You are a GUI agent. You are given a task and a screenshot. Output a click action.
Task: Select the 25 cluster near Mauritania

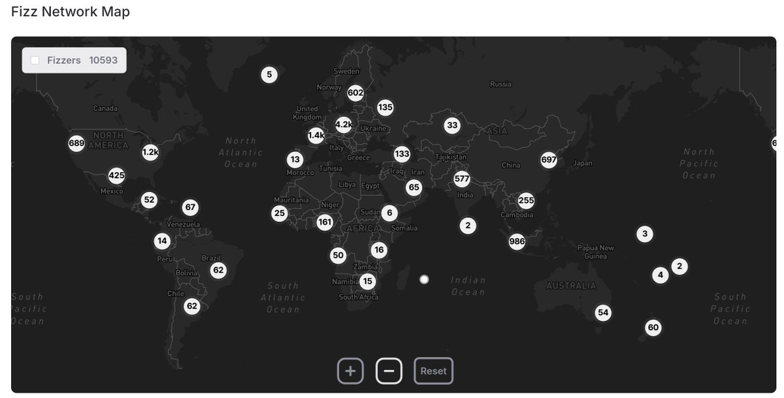(x=280, y=213)
